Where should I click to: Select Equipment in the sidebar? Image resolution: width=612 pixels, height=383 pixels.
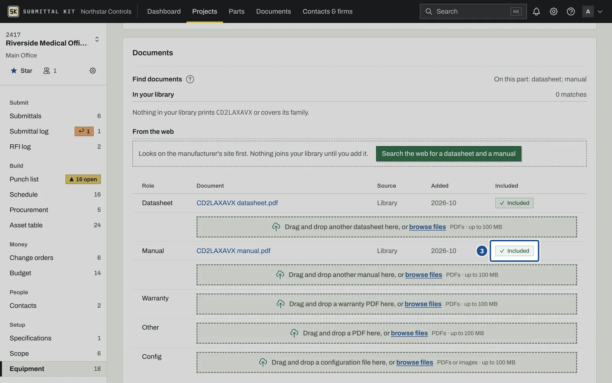(x=54, y=369)
